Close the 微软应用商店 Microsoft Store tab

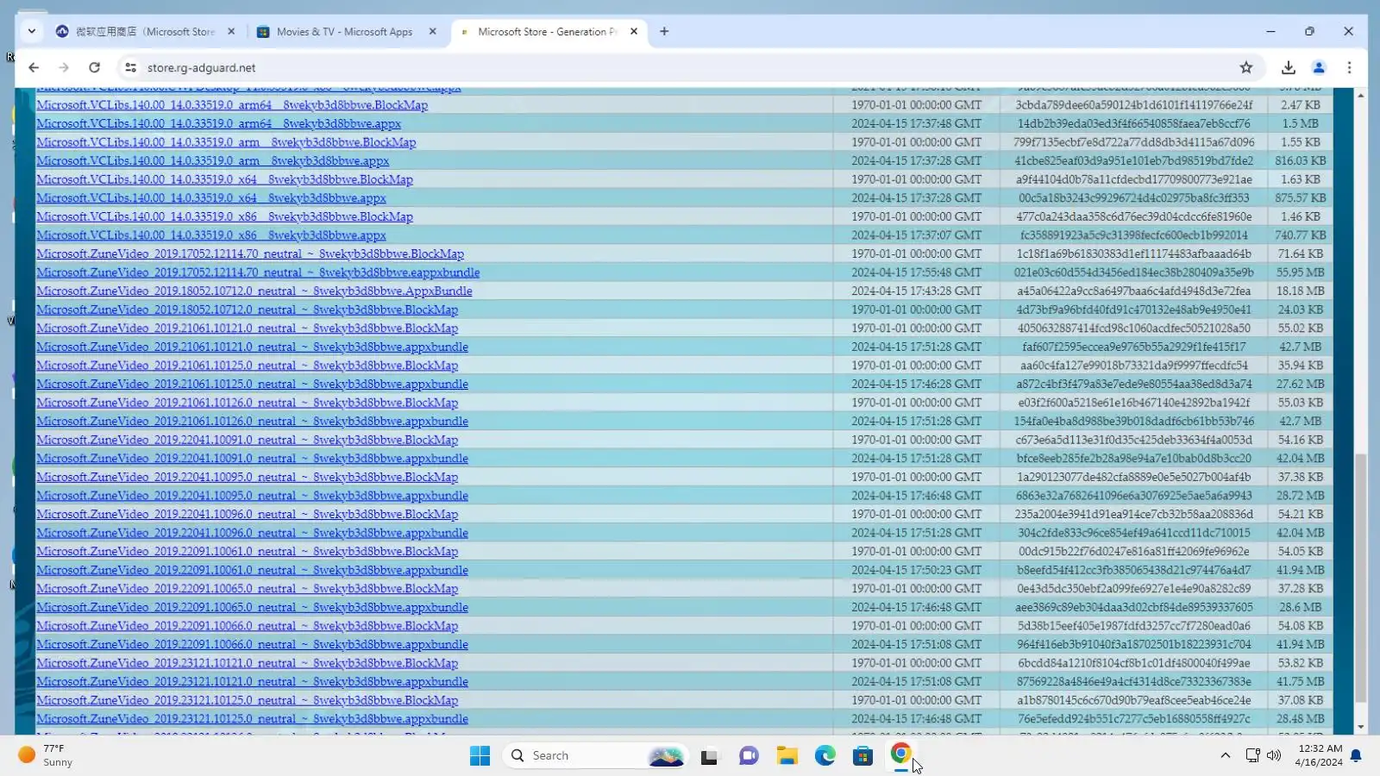(x=231, y=31)
